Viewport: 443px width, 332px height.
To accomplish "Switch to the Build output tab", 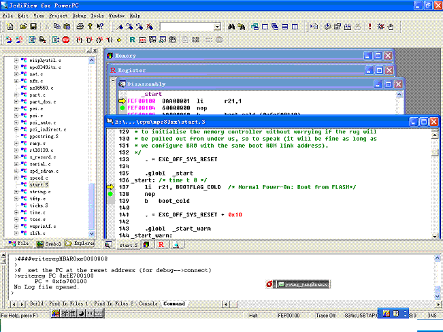I will click(x=37, y=303).
